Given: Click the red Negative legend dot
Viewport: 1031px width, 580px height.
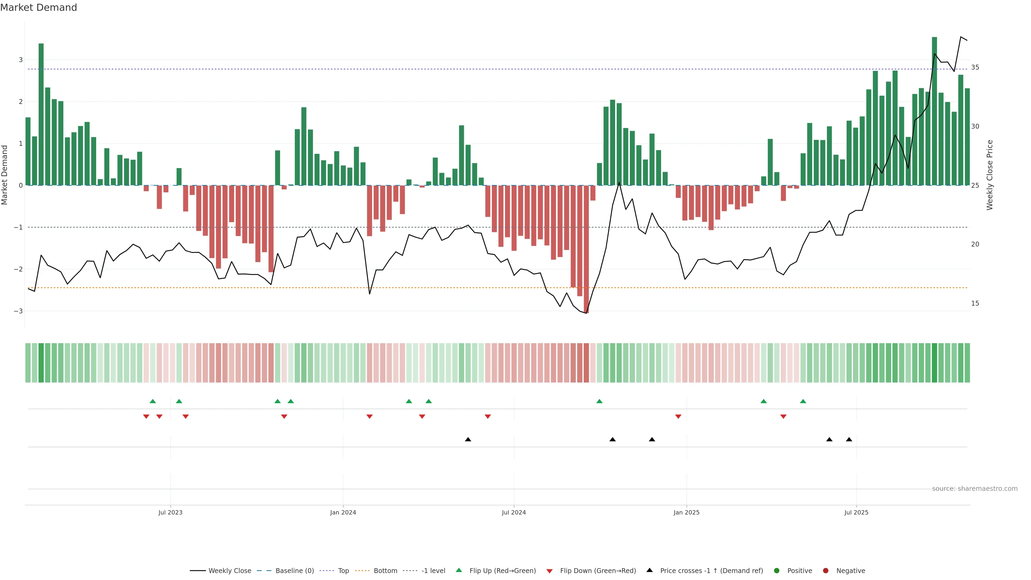Looking at the screenshot, I should tap(826, 570).
